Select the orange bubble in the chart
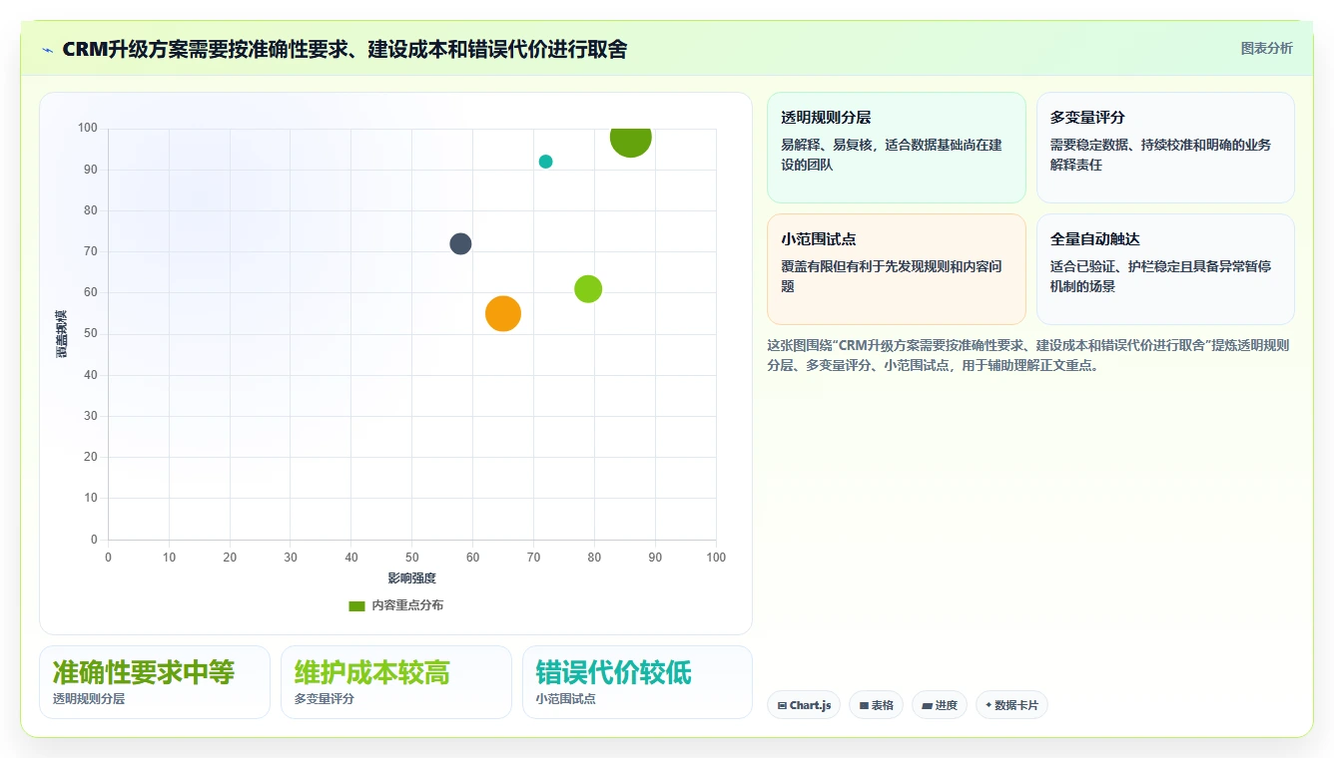 tap(503, 313)
